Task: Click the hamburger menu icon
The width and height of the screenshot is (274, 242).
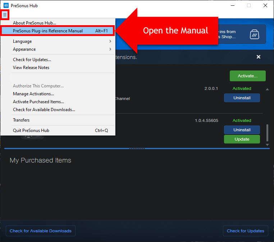Action: (x=5, y=15)
